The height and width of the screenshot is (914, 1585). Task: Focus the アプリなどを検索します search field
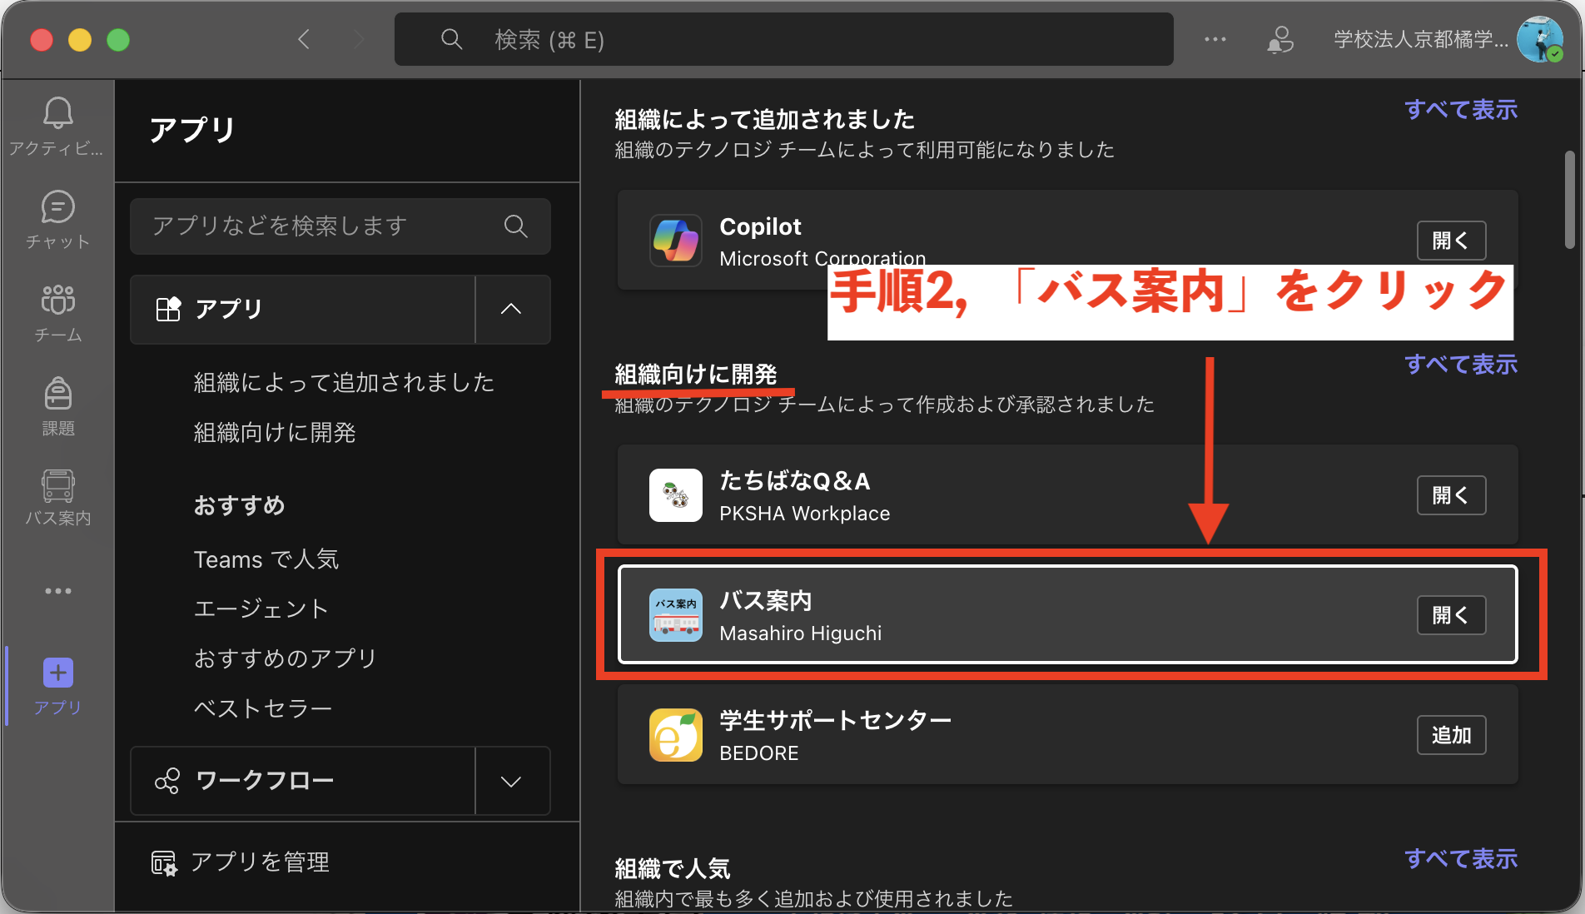(325, 226)
